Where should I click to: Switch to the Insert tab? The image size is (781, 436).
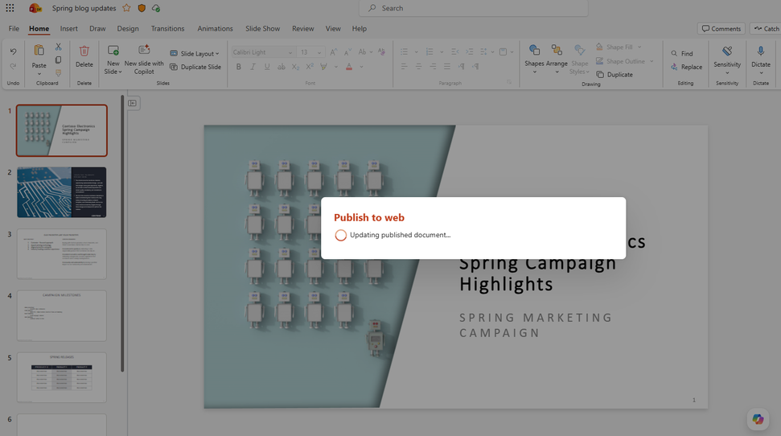[69, 28]
